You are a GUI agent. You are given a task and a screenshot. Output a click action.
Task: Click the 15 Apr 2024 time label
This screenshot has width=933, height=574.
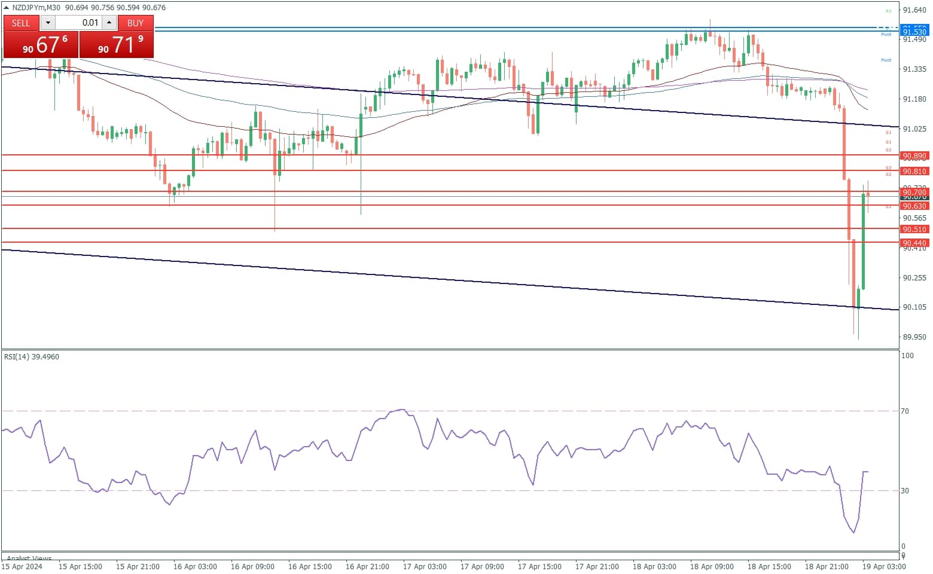[x=22, y=566]
